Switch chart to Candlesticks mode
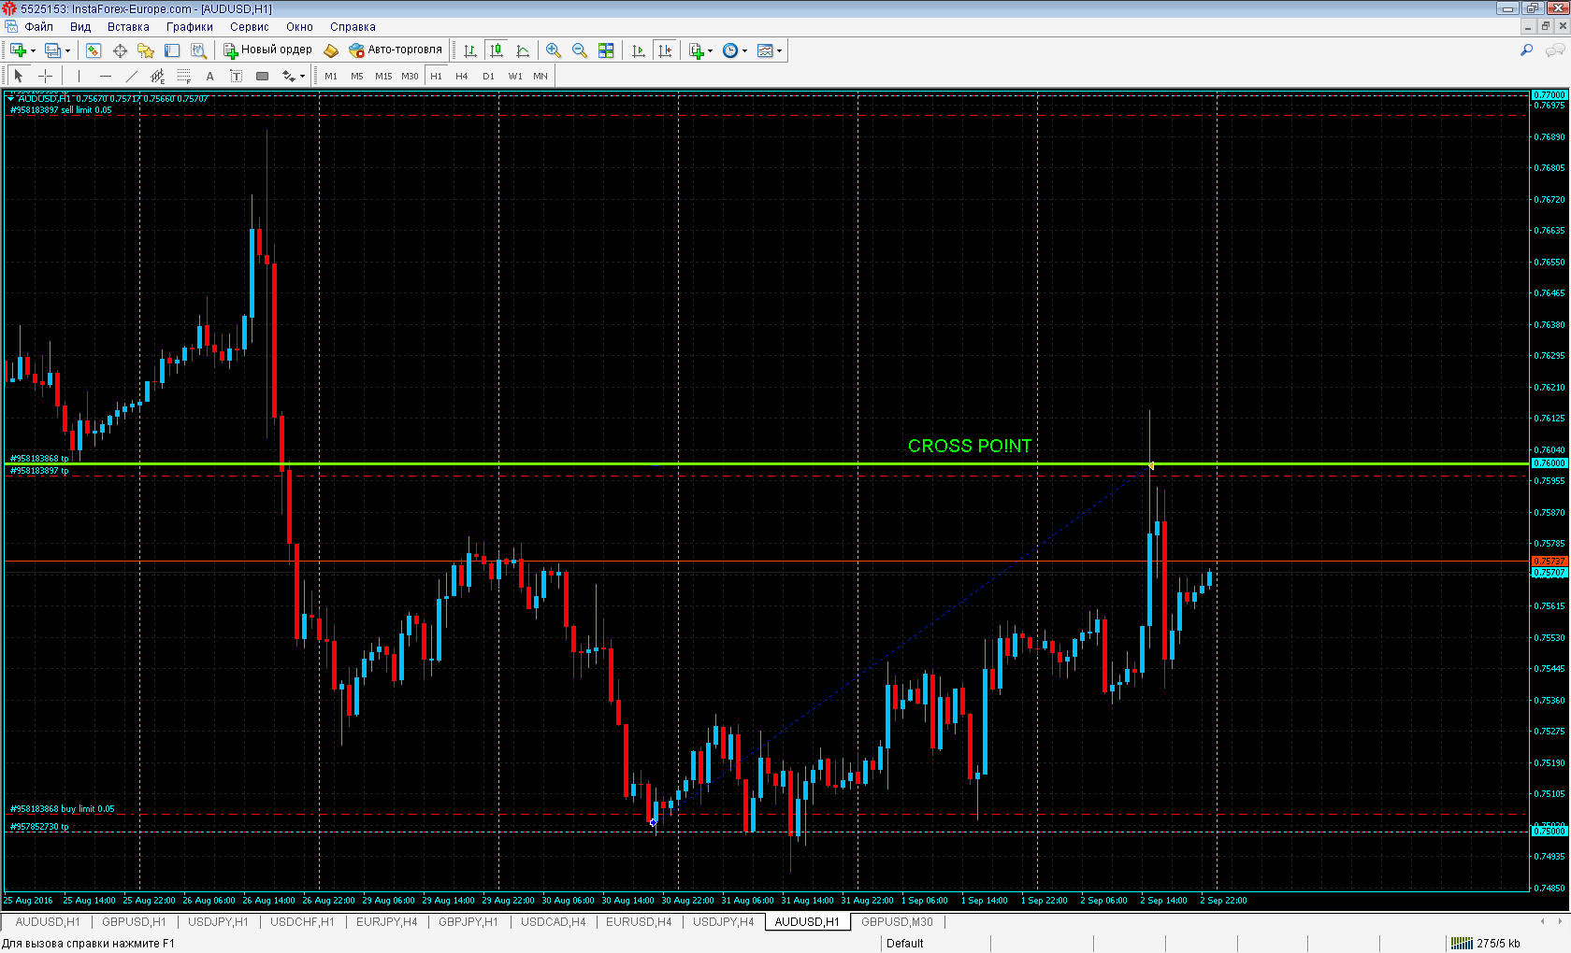Viewport: 1571px width, 953px height. click(x=497, y=50)
